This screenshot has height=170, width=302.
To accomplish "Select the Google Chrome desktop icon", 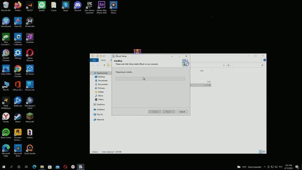I will click(x=18, y=71).
